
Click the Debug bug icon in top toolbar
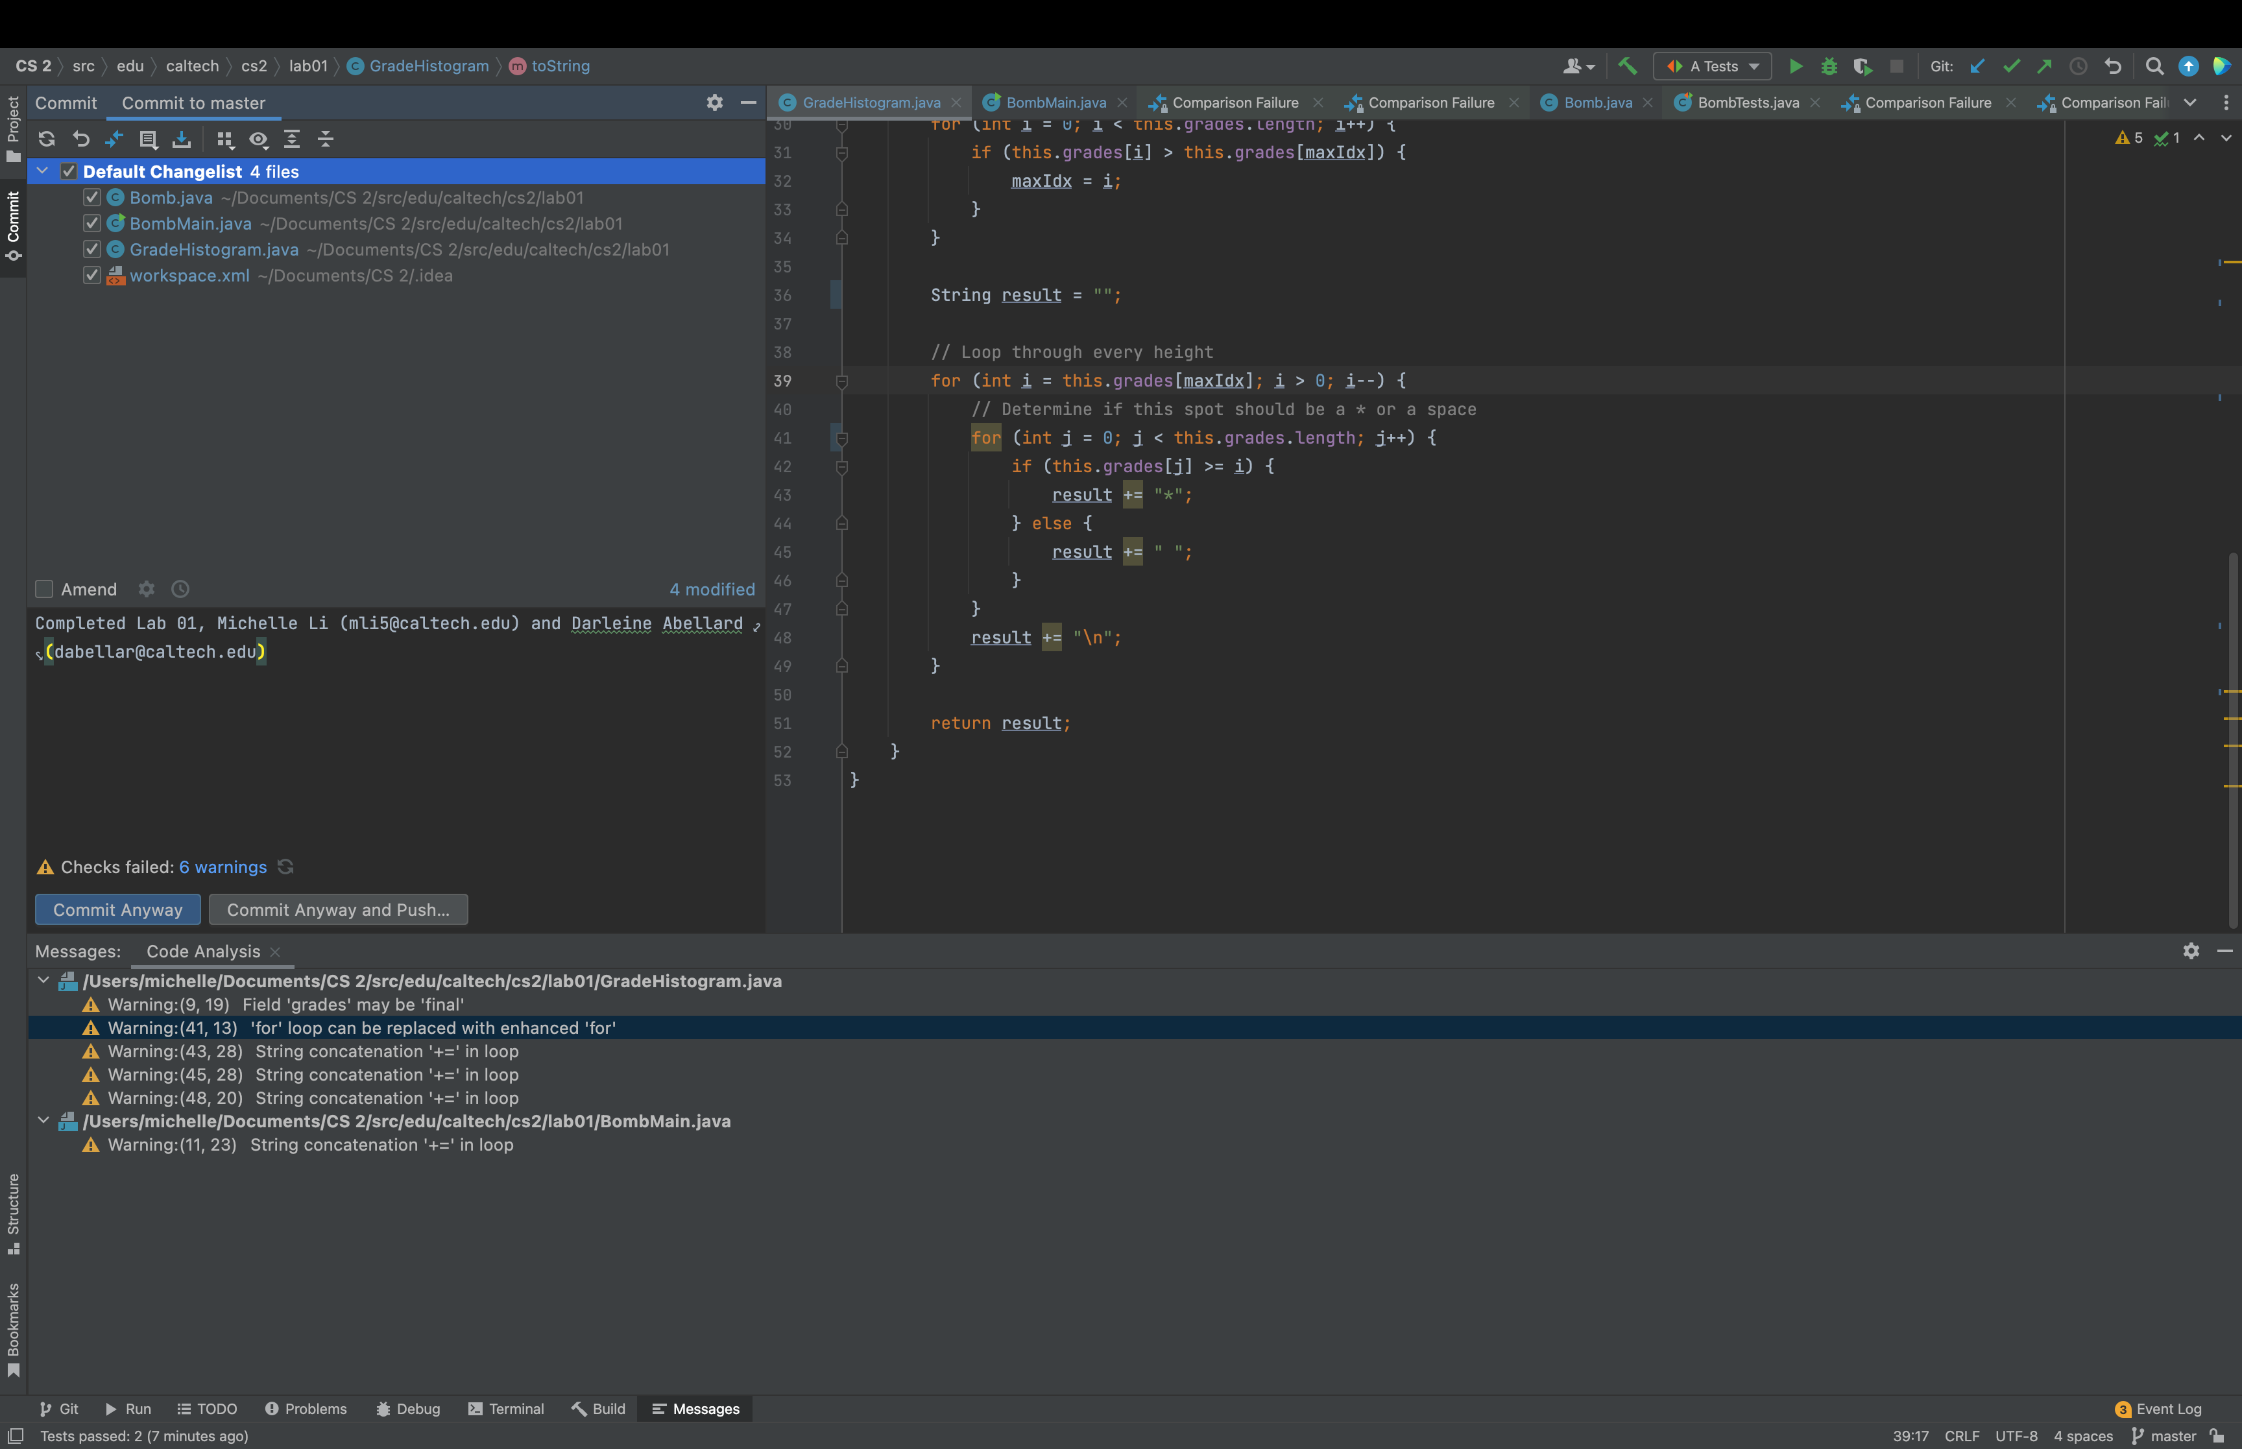(1828, 66)
